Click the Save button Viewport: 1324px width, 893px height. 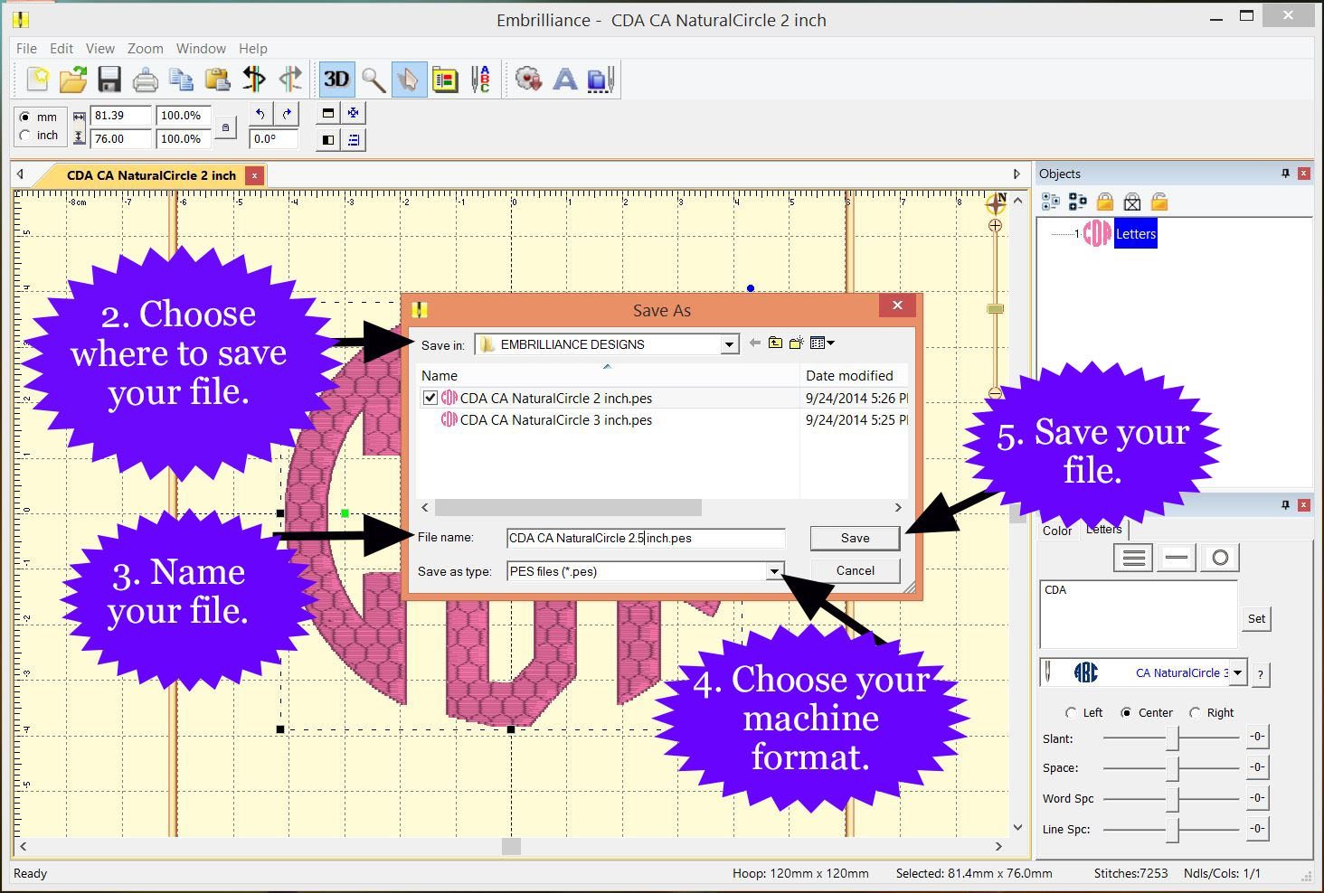coord(854,538)
